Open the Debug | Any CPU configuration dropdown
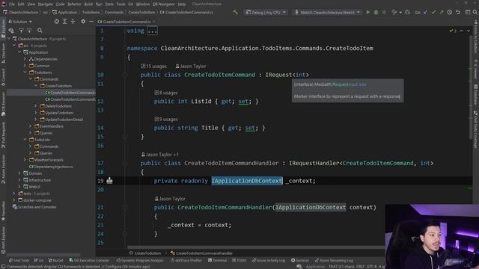Screen dimensions: 479x269 pyautogui.click(x=266, y=13)
